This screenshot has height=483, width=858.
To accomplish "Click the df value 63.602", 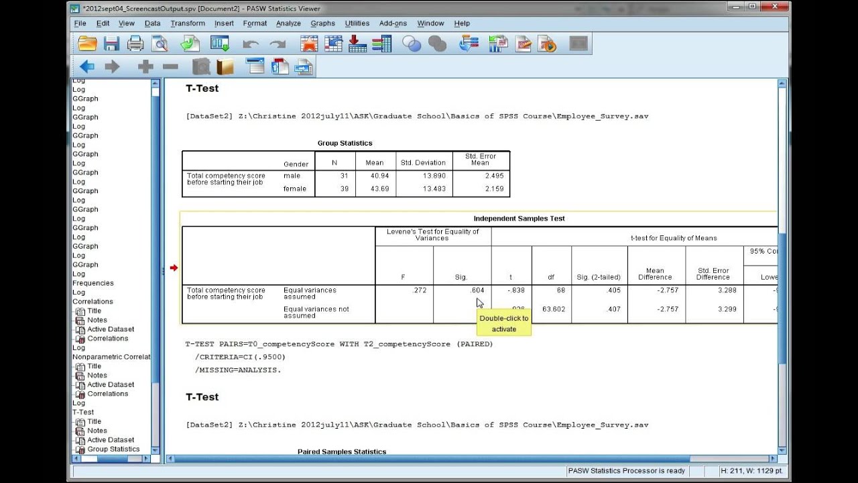I will tap(555, 309).
